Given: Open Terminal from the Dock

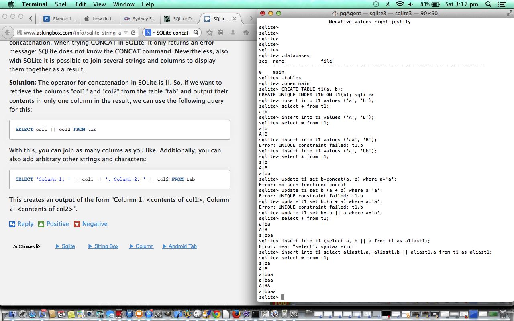Looking at the screenshot, I should (x=255, y=314).
